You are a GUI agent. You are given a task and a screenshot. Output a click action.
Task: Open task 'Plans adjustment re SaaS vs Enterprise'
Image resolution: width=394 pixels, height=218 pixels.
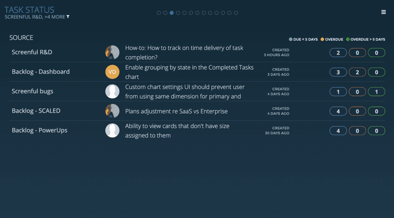(177, 111)
